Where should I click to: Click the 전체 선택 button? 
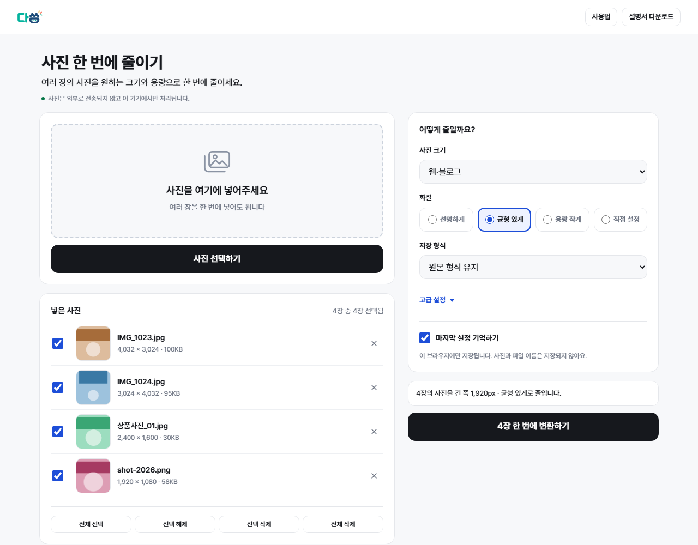(x=91, y=524)
